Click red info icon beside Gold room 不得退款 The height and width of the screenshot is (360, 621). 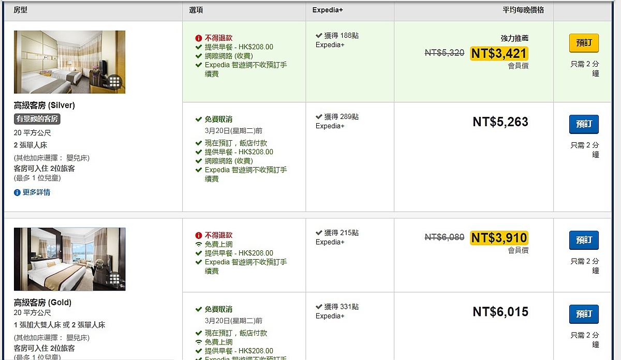tap(198, 235)
